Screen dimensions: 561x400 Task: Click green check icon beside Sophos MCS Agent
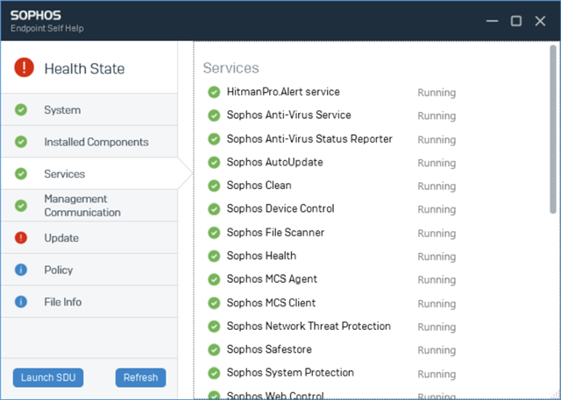(x=214, y=279)
